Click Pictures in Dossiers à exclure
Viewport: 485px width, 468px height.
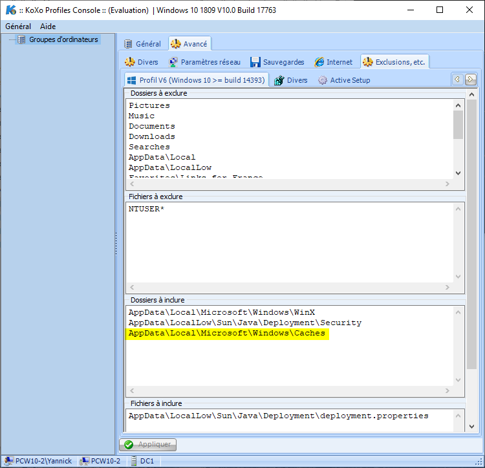[x=149, y=105]
